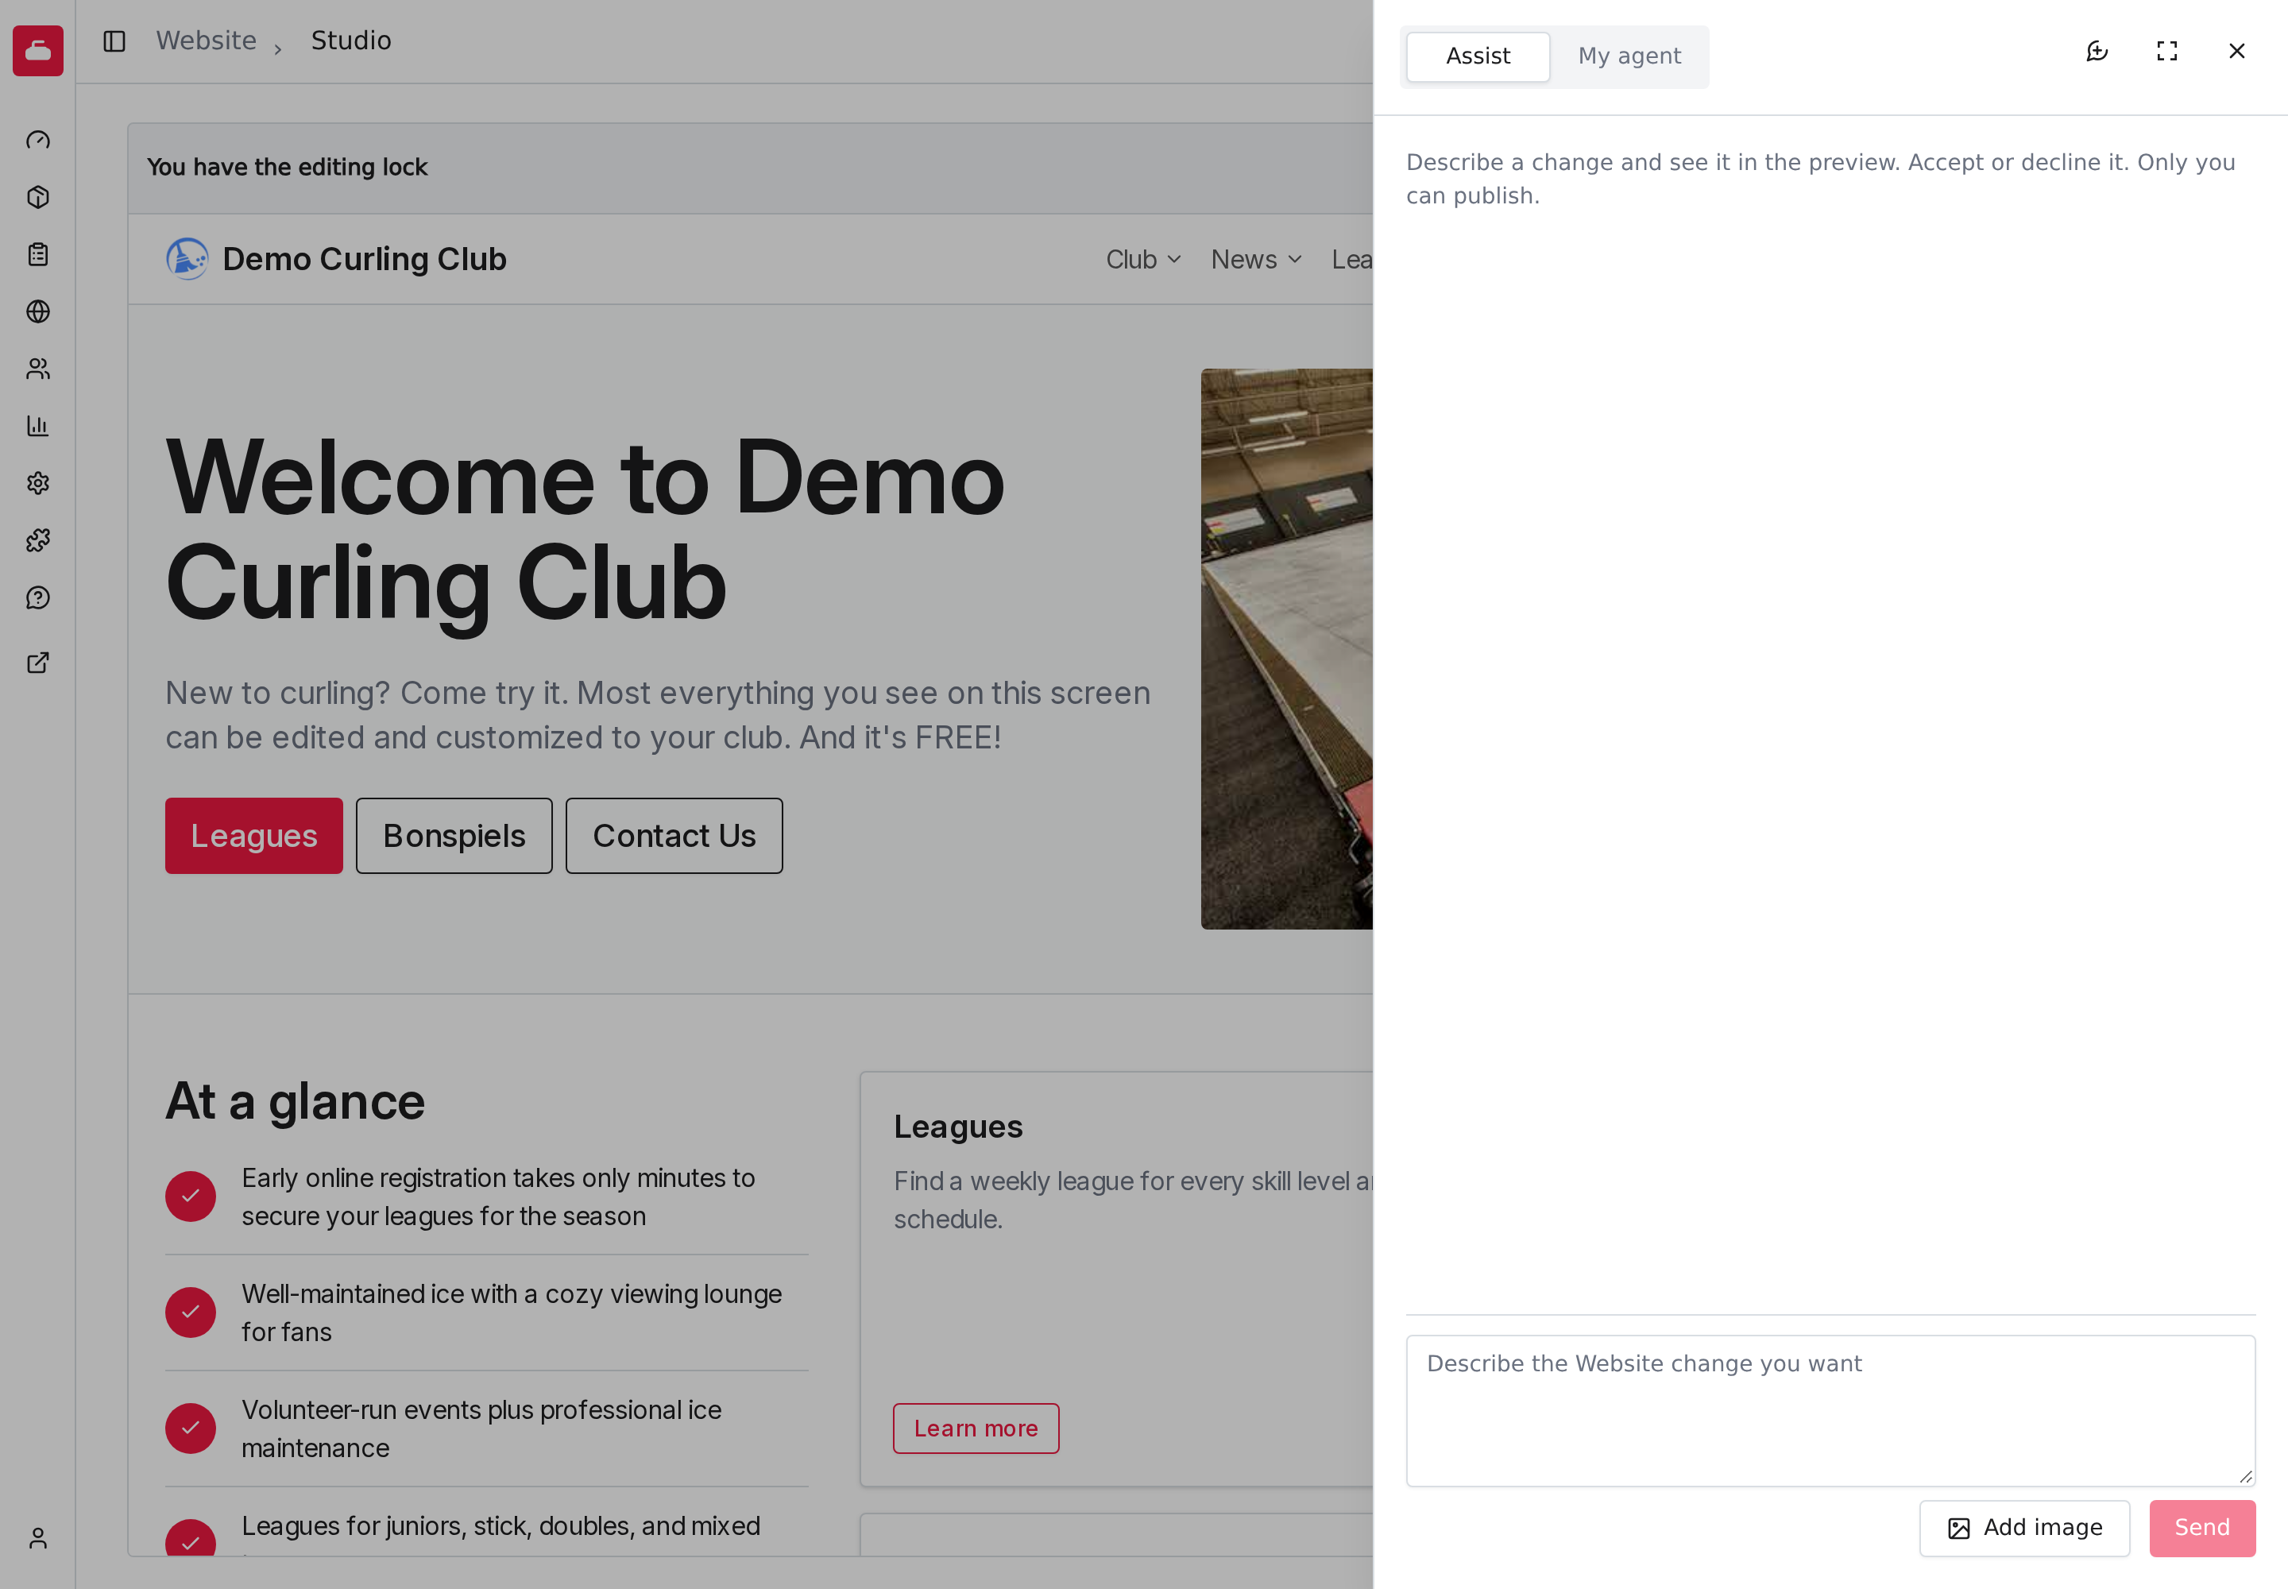
Task: Click the red curling stone app logo
Action: pyautogui.click(x=38, y=51)
